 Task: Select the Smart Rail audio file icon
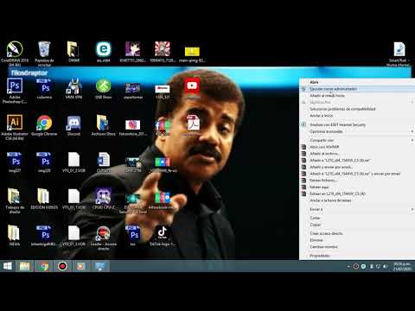(399, 49)
